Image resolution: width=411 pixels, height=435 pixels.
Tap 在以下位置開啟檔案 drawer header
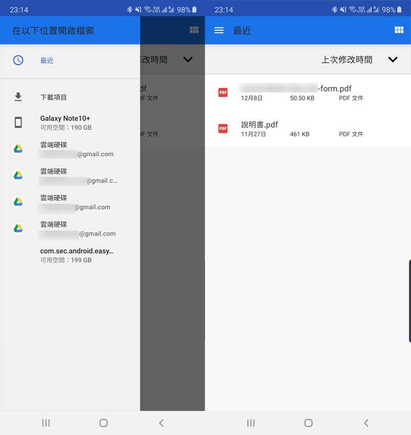click(53, 30)
